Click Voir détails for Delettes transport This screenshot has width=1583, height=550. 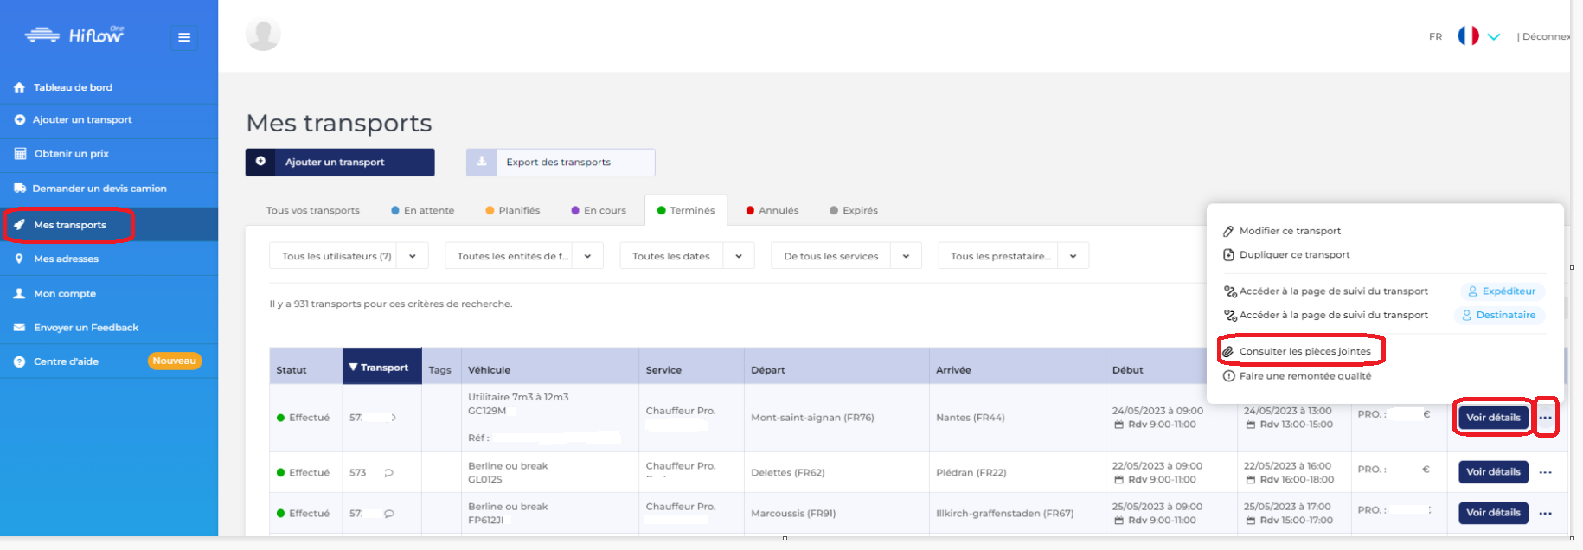click(1493, 472)
